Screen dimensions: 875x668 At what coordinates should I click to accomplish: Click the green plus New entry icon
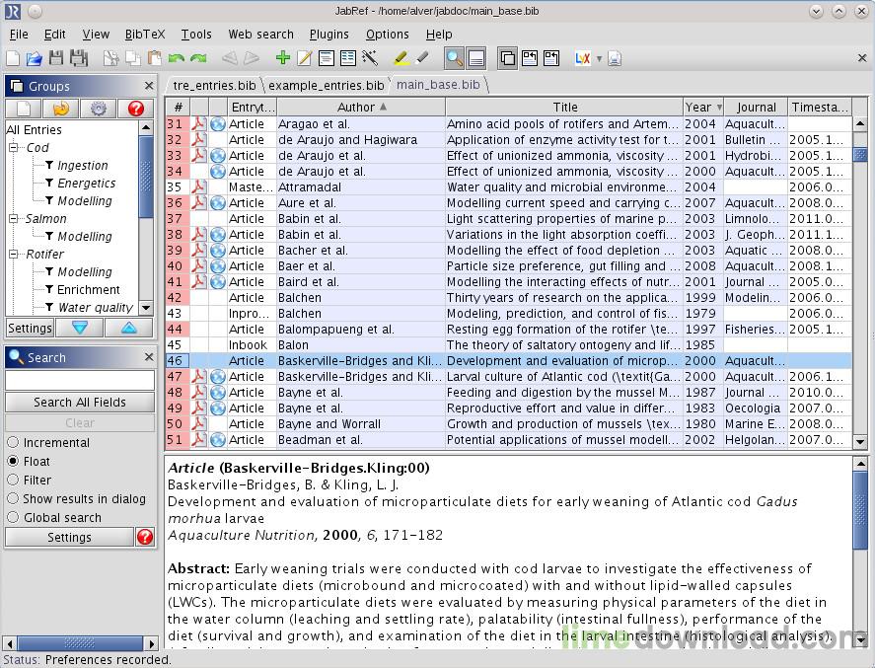[283, 57]
